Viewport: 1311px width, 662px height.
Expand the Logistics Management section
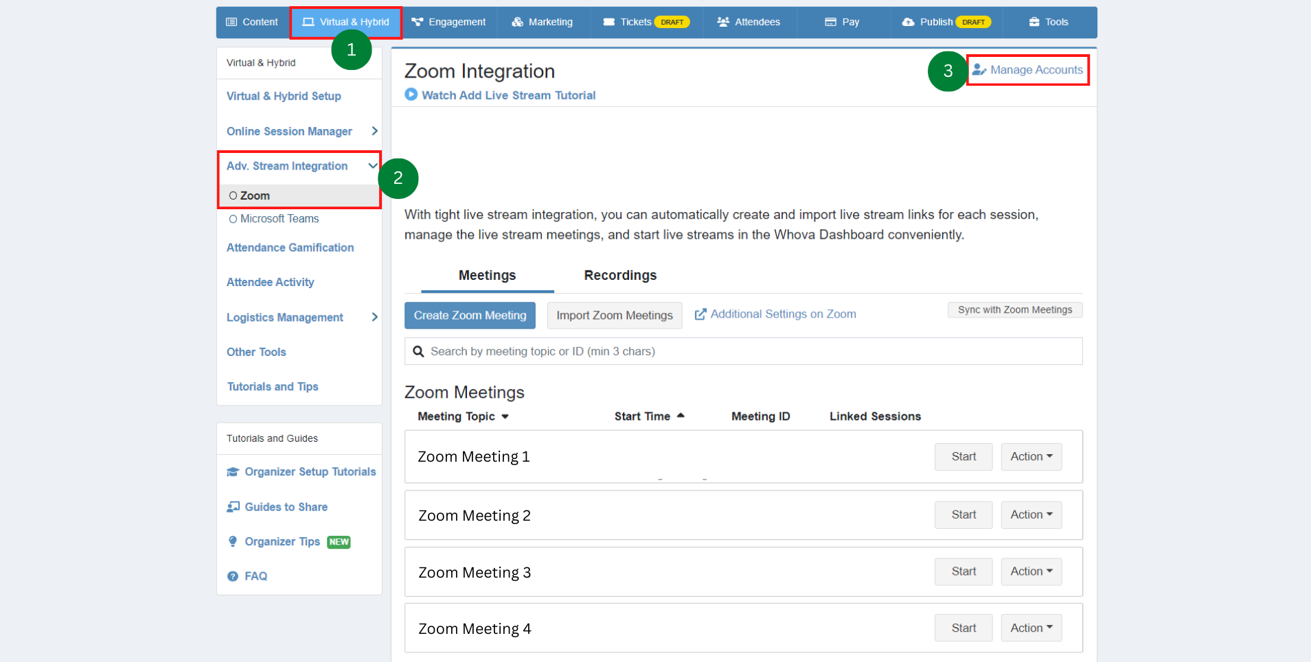click(x=374, y=317)
